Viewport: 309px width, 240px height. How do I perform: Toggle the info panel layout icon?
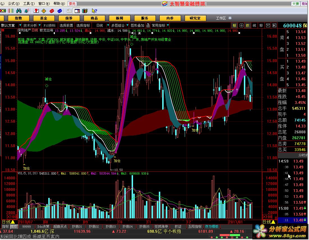click(x=77, y=11)
